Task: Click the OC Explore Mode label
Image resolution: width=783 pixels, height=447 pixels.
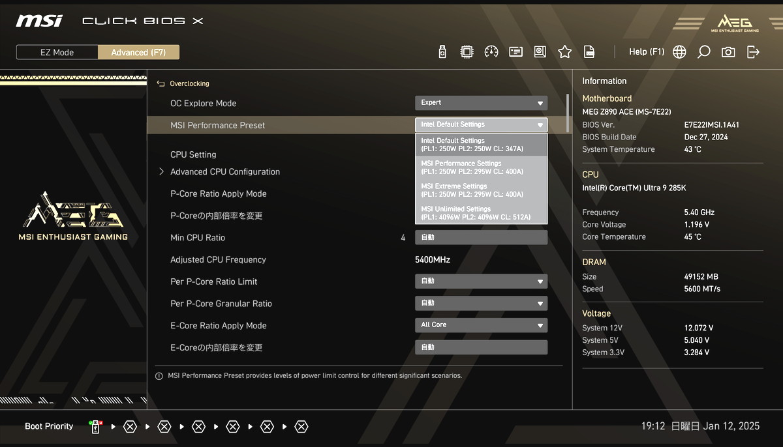Action: coord(203,104)
